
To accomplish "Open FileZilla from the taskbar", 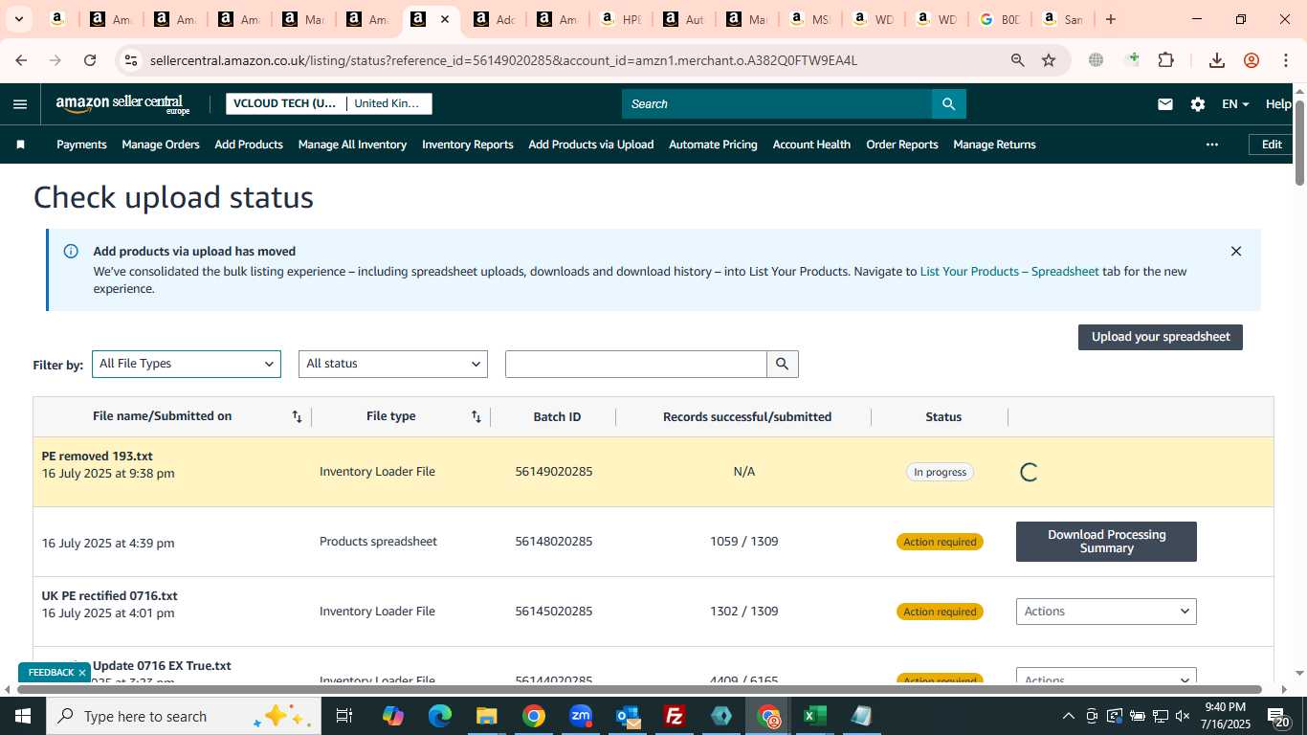I will click(x=675, y=716).
